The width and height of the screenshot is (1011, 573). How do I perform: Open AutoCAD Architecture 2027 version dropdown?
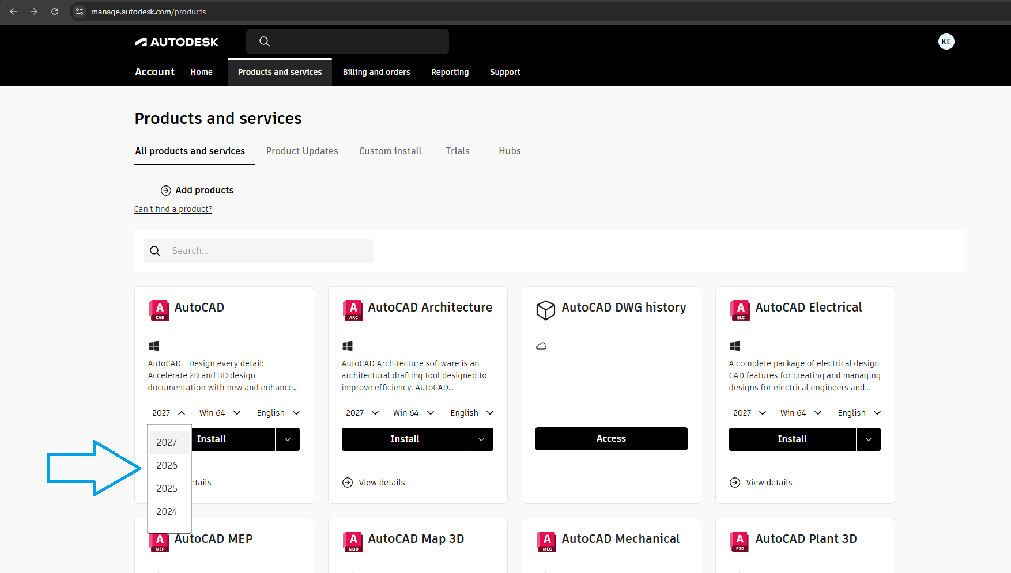pos(363,413)
